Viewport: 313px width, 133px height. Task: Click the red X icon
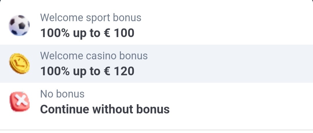20,101
